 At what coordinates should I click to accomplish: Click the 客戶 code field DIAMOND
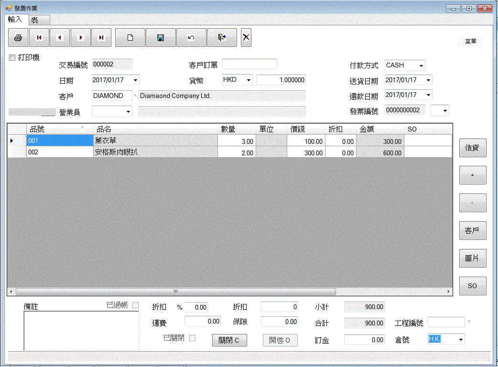(x=112, y=96)
